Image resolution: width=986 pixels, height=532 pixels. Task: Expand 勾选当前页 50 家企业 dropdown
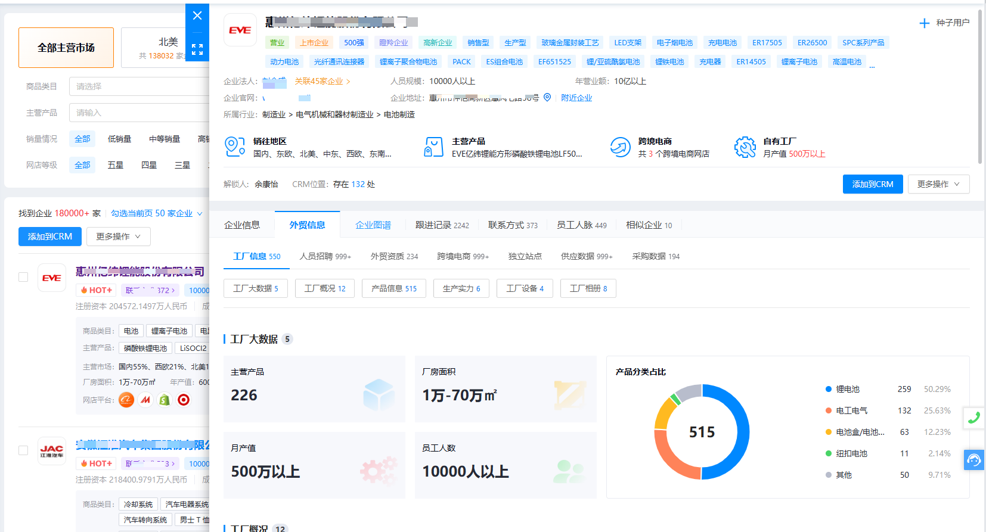pos(157,213)
